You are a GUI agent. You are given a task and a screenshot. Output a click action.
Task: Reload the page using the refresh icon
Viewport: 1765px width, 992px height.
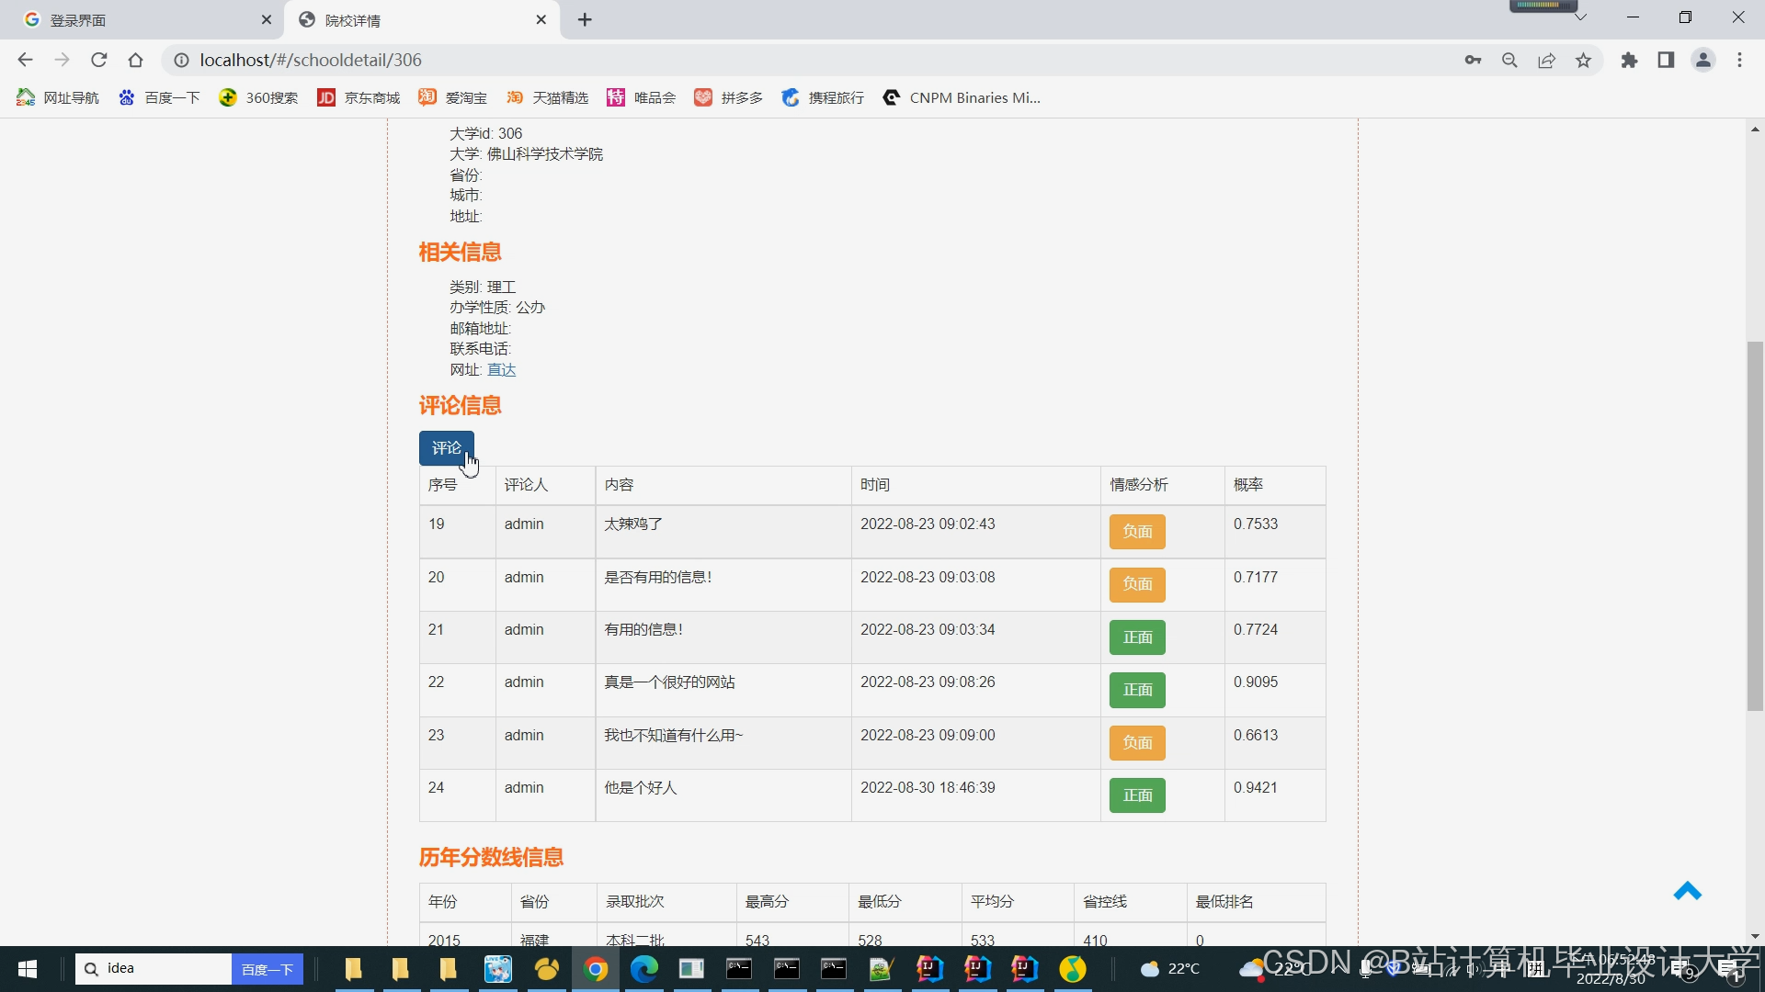tap(99, 61)
